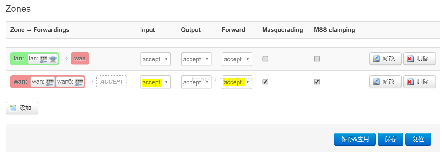Click the 保存&应用 button
This screenshot has height=152, width=442.
[x=355, y=139]
